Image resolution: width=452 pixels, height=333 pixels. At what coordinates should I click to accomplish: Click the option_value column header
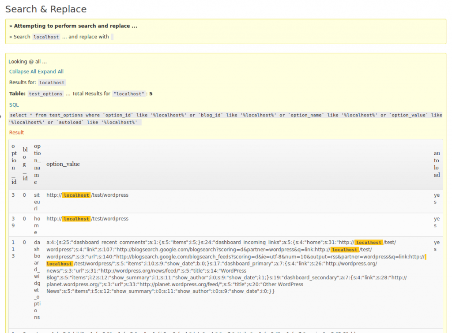pyautogui.click(x=63, y=164)
